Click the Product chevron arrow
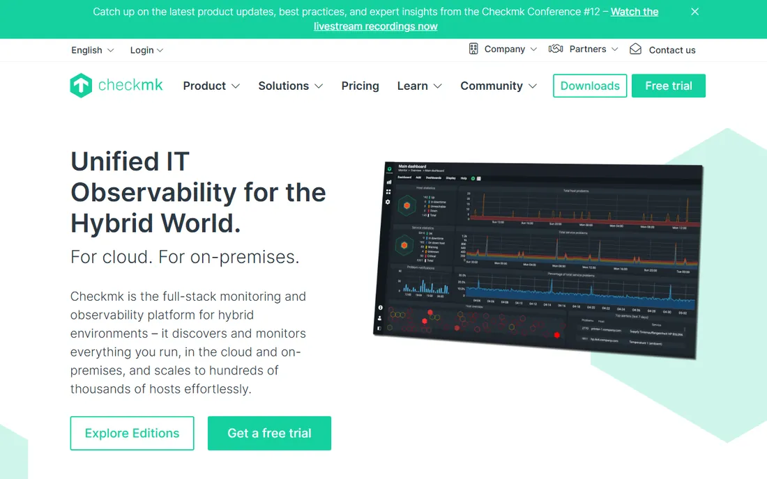 pyautogui.click(x=235, y=86)
